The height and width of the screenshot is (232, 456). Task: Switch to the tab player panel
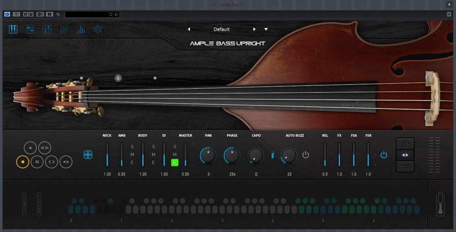47,29
